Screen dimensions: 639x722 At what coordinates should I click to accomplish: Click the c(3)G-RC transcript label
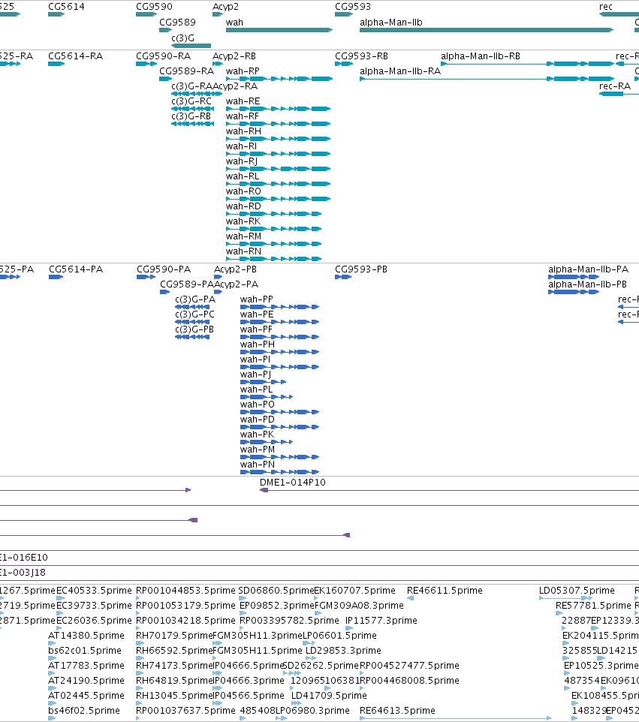[x=191, y=101]
